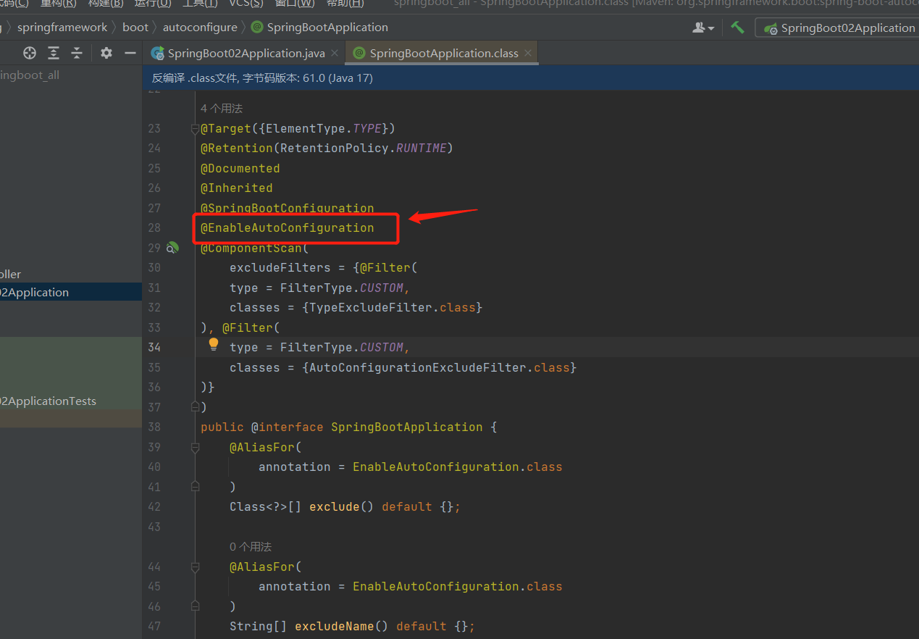Image resolution: width=919 pixels, height=639 pixels.
Task: Click the decompiled .class file notification banner
Action: pos(531,78)
